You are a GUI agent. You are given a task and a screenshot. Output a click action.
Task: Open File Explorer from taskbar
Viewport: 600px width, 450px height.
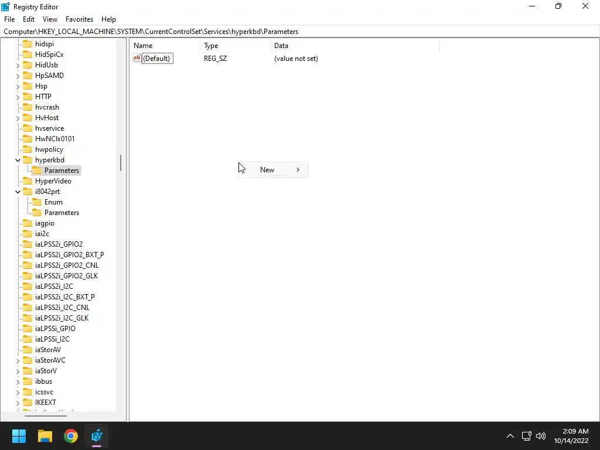pyautogui.click(x=45, y=436)
